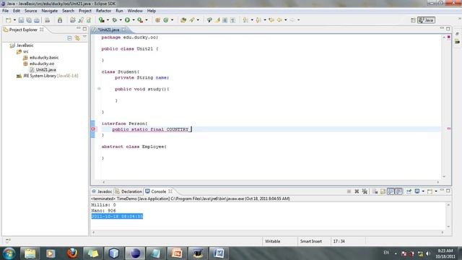Open Firefox from the Windows taskbar
This screenshot has width=462, height=260.
[72, 253]
